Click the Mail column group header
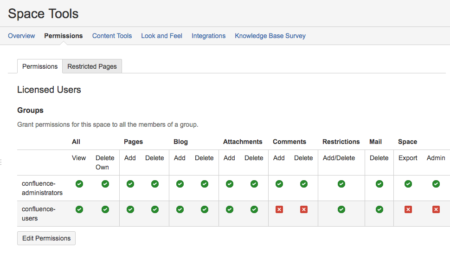This screenshot has height=254, width=450. point(375,142)
